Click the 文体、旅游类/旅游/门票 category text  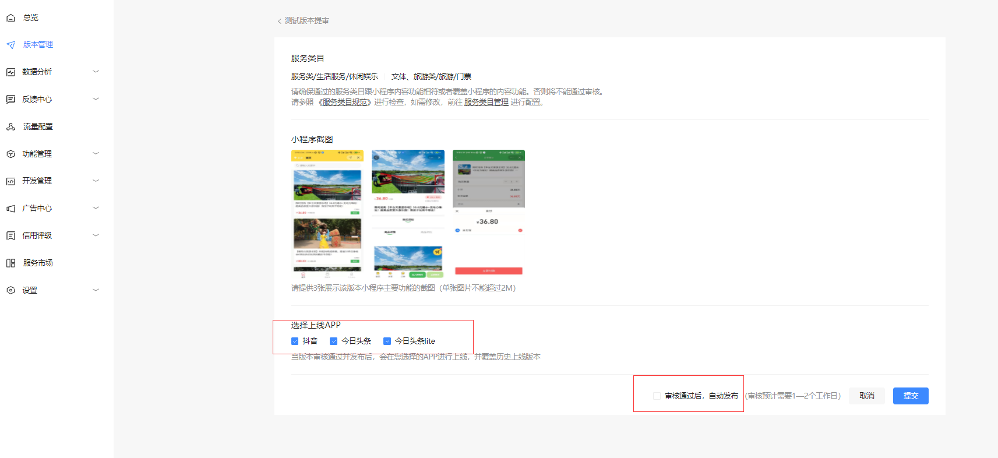pos(431,77)
